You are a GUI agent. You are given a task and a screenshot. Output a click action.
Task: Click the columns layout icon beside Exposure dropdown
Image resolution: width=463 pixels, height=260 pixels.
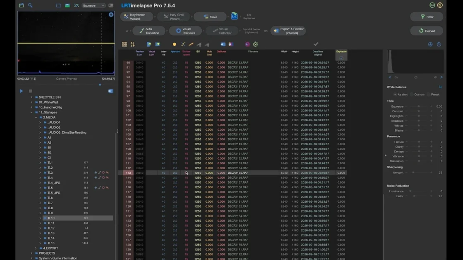coord(111,5)
